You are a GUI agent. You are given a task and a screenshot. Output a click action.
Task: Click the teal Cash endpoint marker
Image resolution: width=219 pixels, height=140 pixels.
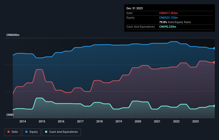[x=214, y=106]
